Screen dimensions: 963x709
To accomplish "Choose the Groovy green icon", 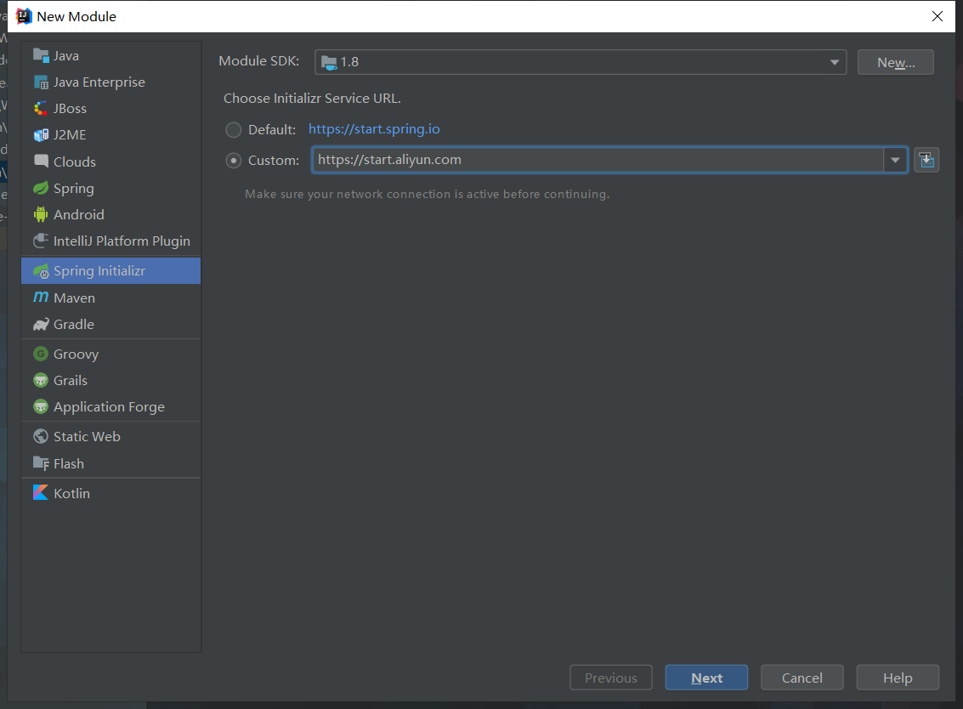I will coord(41,354).
